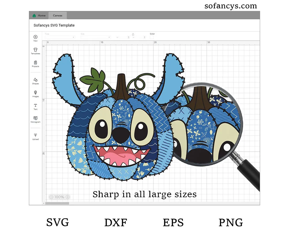Switch to the Canvas tab
This screenshot has width=289, height=231.
tap(58, 16)
